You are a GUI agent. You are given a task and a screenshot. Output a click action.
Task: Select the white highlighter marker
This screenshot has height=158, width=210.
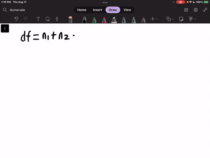click(114, 20)
